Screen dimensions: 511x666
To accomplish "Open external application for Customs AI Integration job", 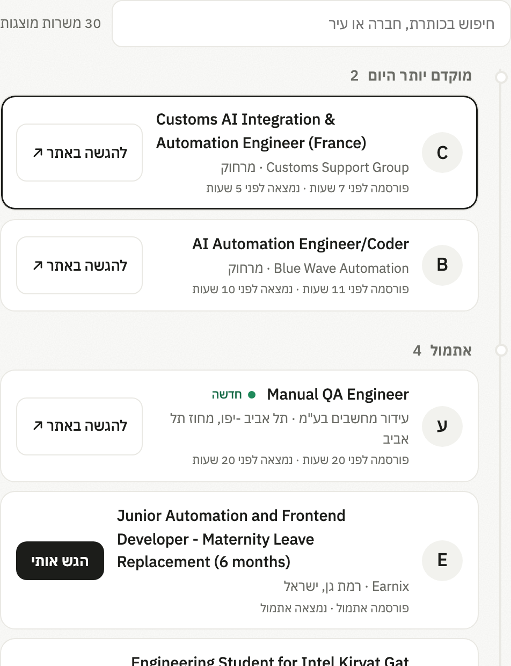I will 79,153.
